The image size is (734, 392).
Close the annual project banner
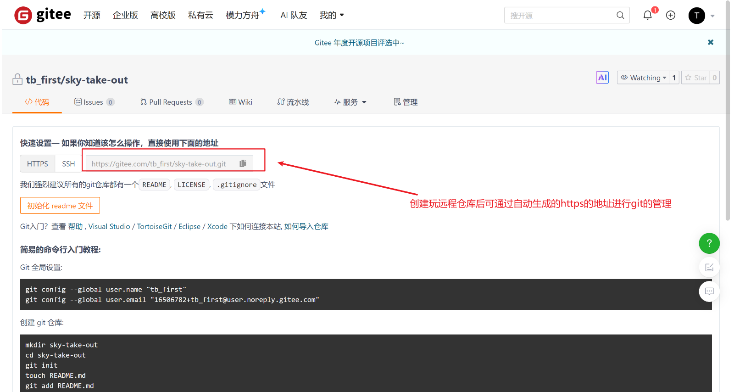click(711, 42)
